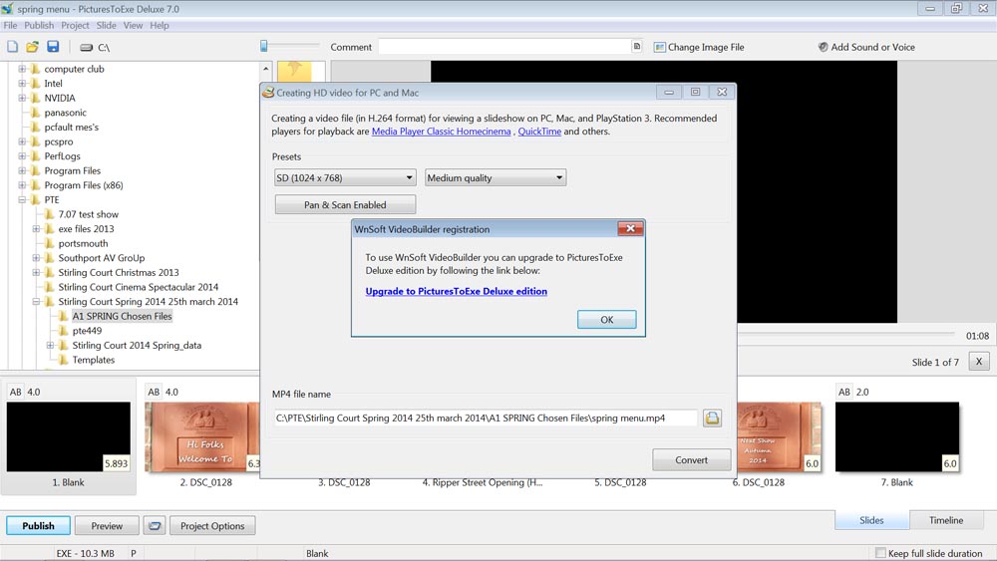Select the portsmouth folder
Screen dimensions: 997x561
(x=84, y=243)
